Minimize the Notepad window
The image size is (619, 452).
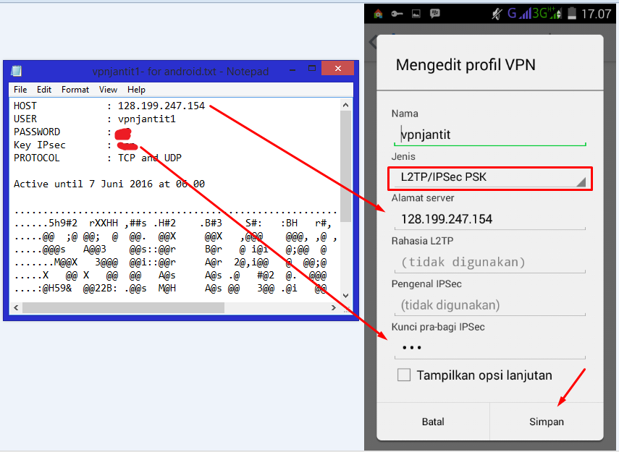(x=292, y=69)
